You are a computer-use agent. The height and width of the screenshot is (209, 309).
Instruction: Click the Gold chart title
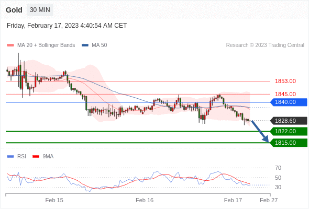tap(14, 10)
